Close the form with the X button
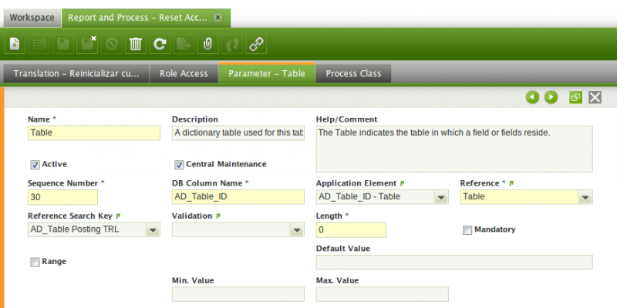Screen dimensions: 617x308 (x=595, y=97)
